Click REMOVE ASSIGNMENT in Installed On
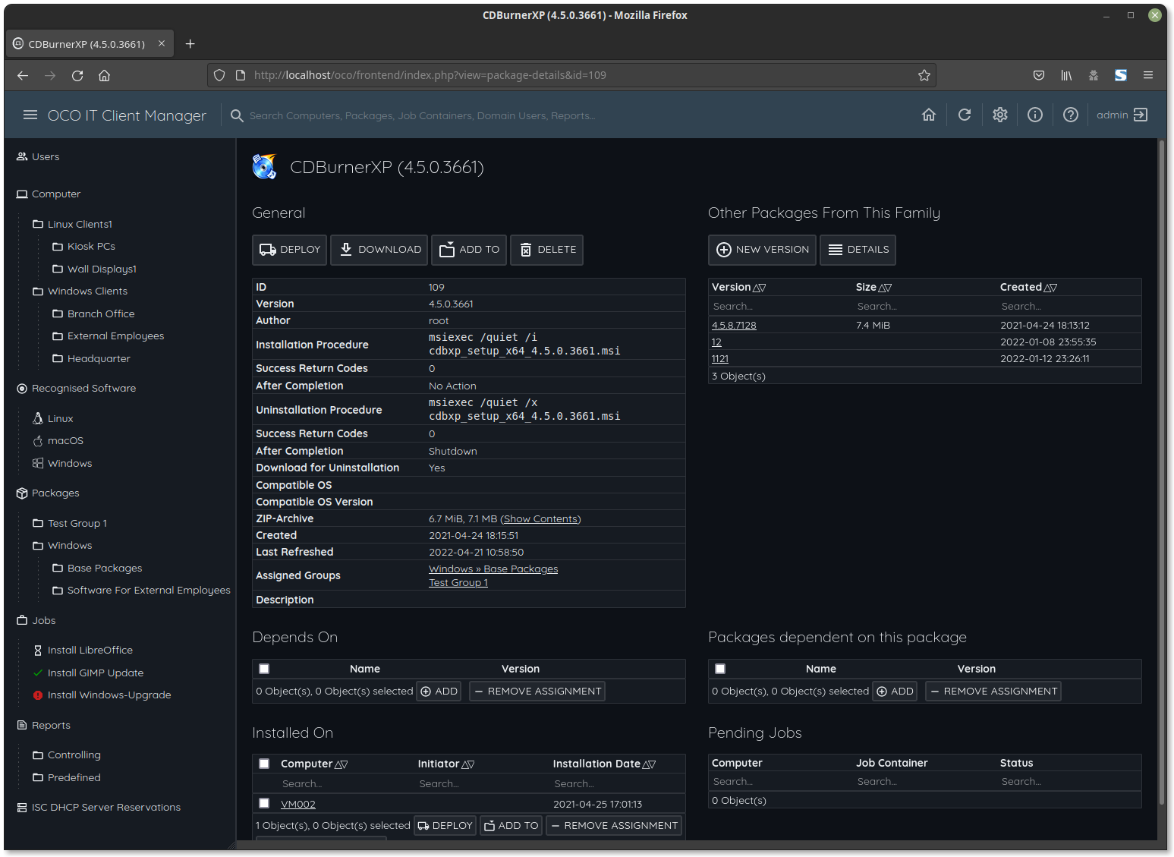The height and width of the screenshot is (857, 1174). [x=614, y=825]
